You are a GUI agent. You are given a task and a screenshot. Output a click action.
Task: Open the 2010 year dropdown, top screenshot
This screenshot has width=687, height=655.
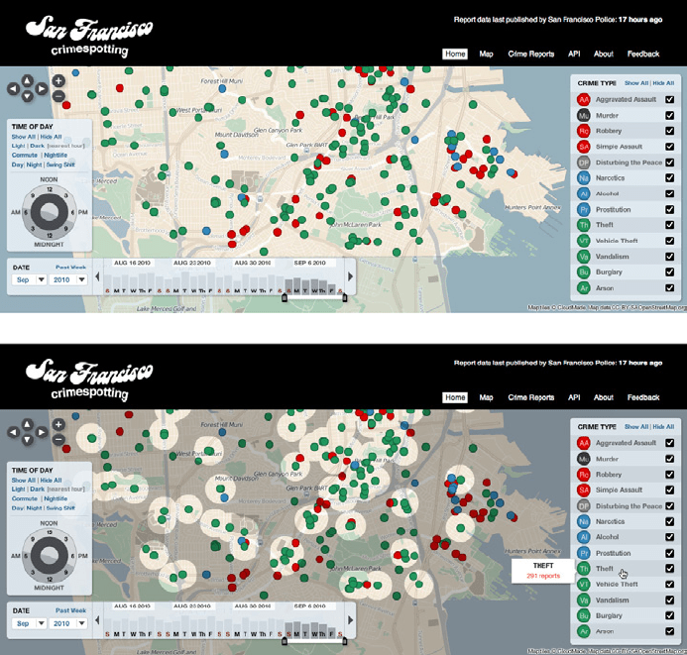[x=68, y=279]
